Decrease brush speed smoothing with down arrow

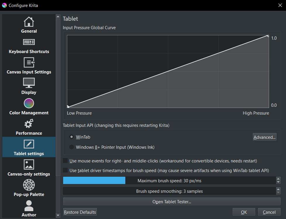[278, 193]
